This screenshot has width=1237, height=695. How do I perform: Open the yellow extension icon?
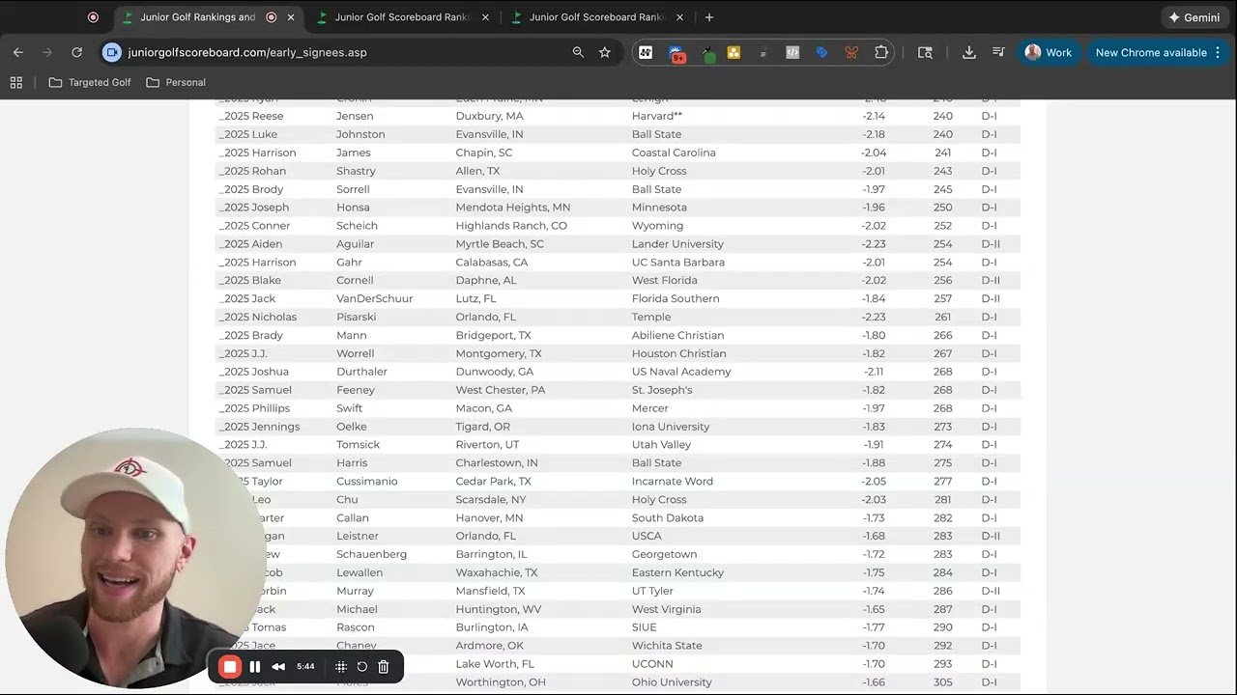[x=734, y=52]
